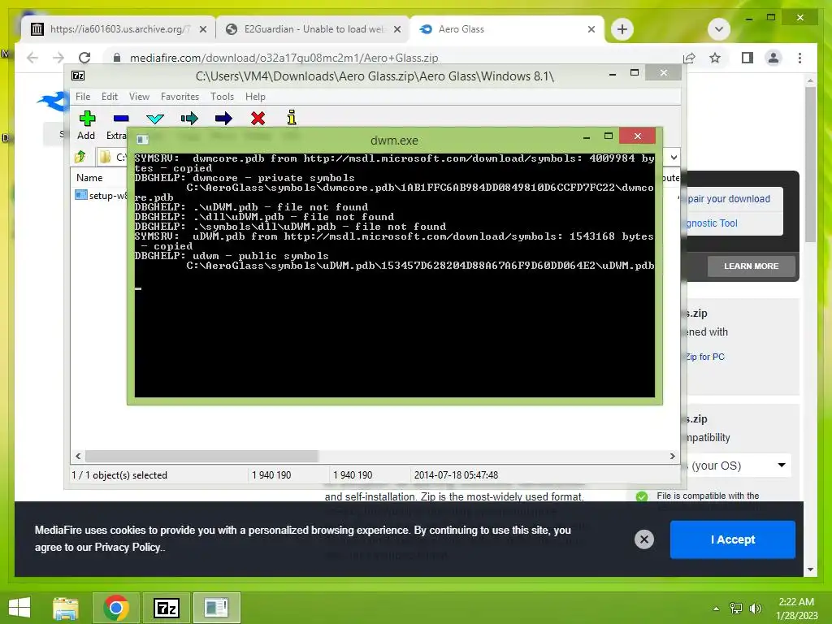
Task: Click I Accept cookie button
Action: tap(732, 539)
